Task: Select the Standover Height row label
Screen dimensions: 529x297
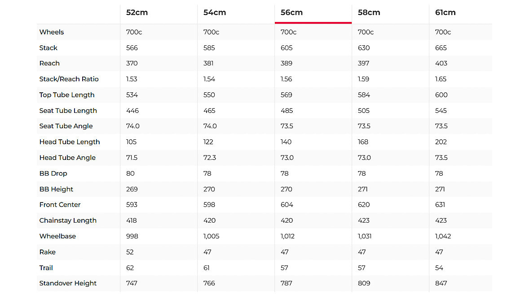Action: point(68,283)
